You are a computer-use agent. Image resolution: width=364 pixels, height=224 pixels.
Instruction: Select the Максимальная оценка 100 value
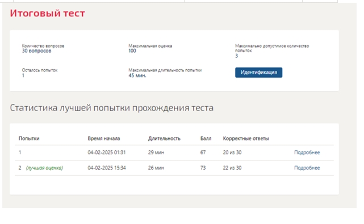point(132,51)
